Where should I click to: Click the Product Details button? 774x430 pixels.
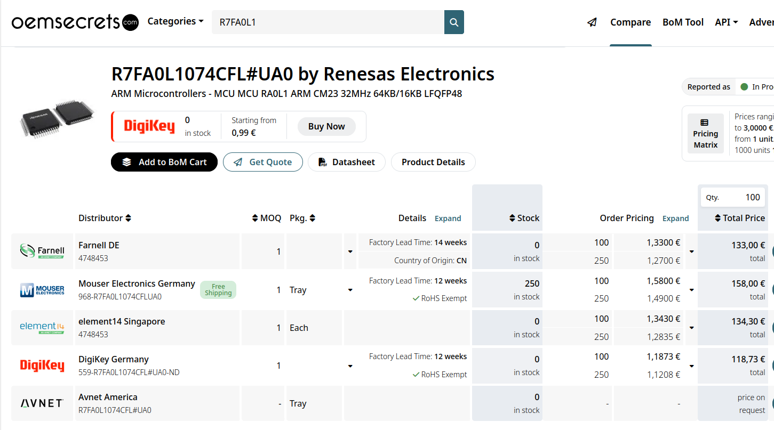click(433, 162)
